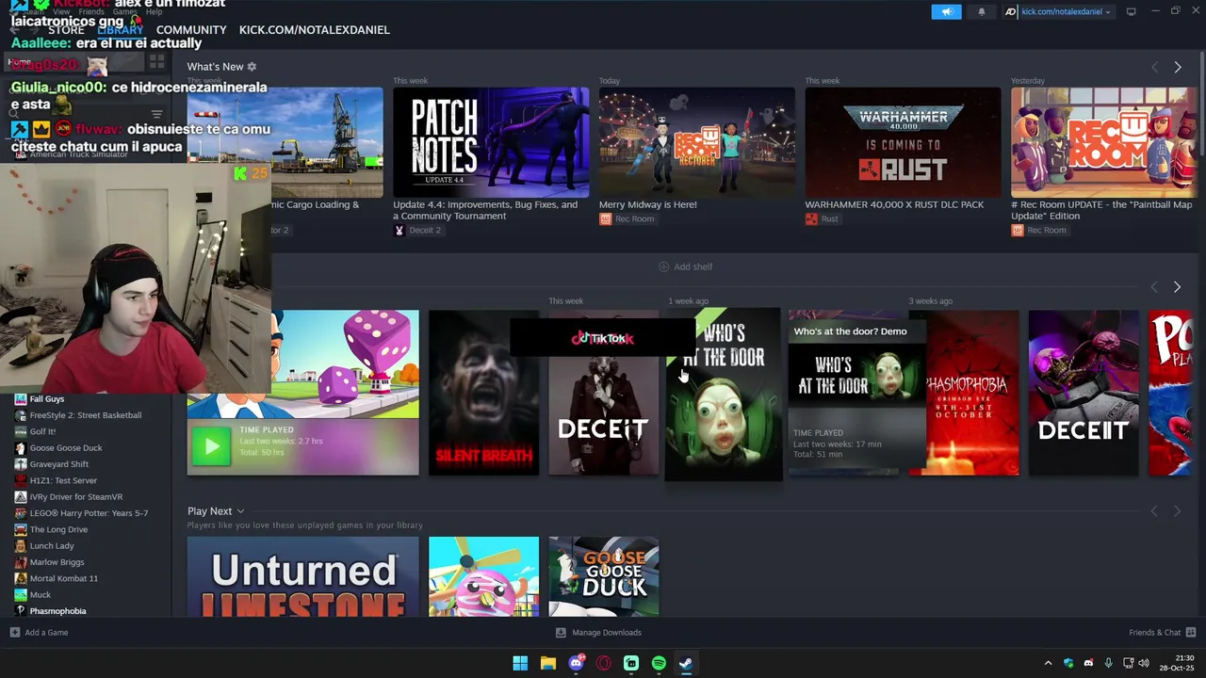
Task: Play the game with the green play button
Action: (211, 446)
